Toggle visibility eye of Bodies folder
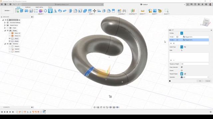The image size is (213, 119). [8, 30]
